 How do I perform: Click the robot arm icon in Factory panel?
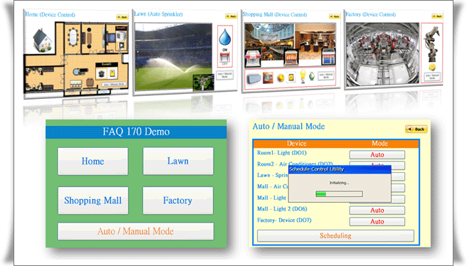(x=432, y=43)
